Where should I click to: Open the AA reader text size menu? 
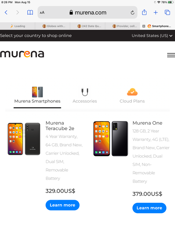coord(42,13)
